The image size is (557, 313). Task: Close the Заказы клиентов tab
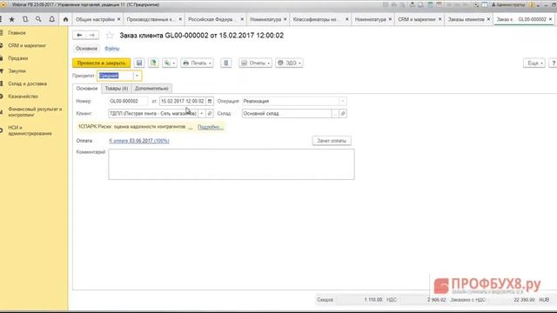point(488,19)
